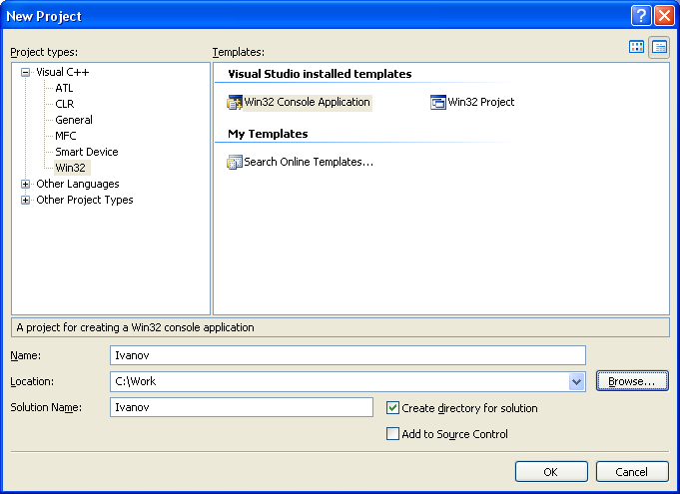Screen dimensions: 680x494
Task: Switch to small icons list view
Action: [x=659, y=47]
